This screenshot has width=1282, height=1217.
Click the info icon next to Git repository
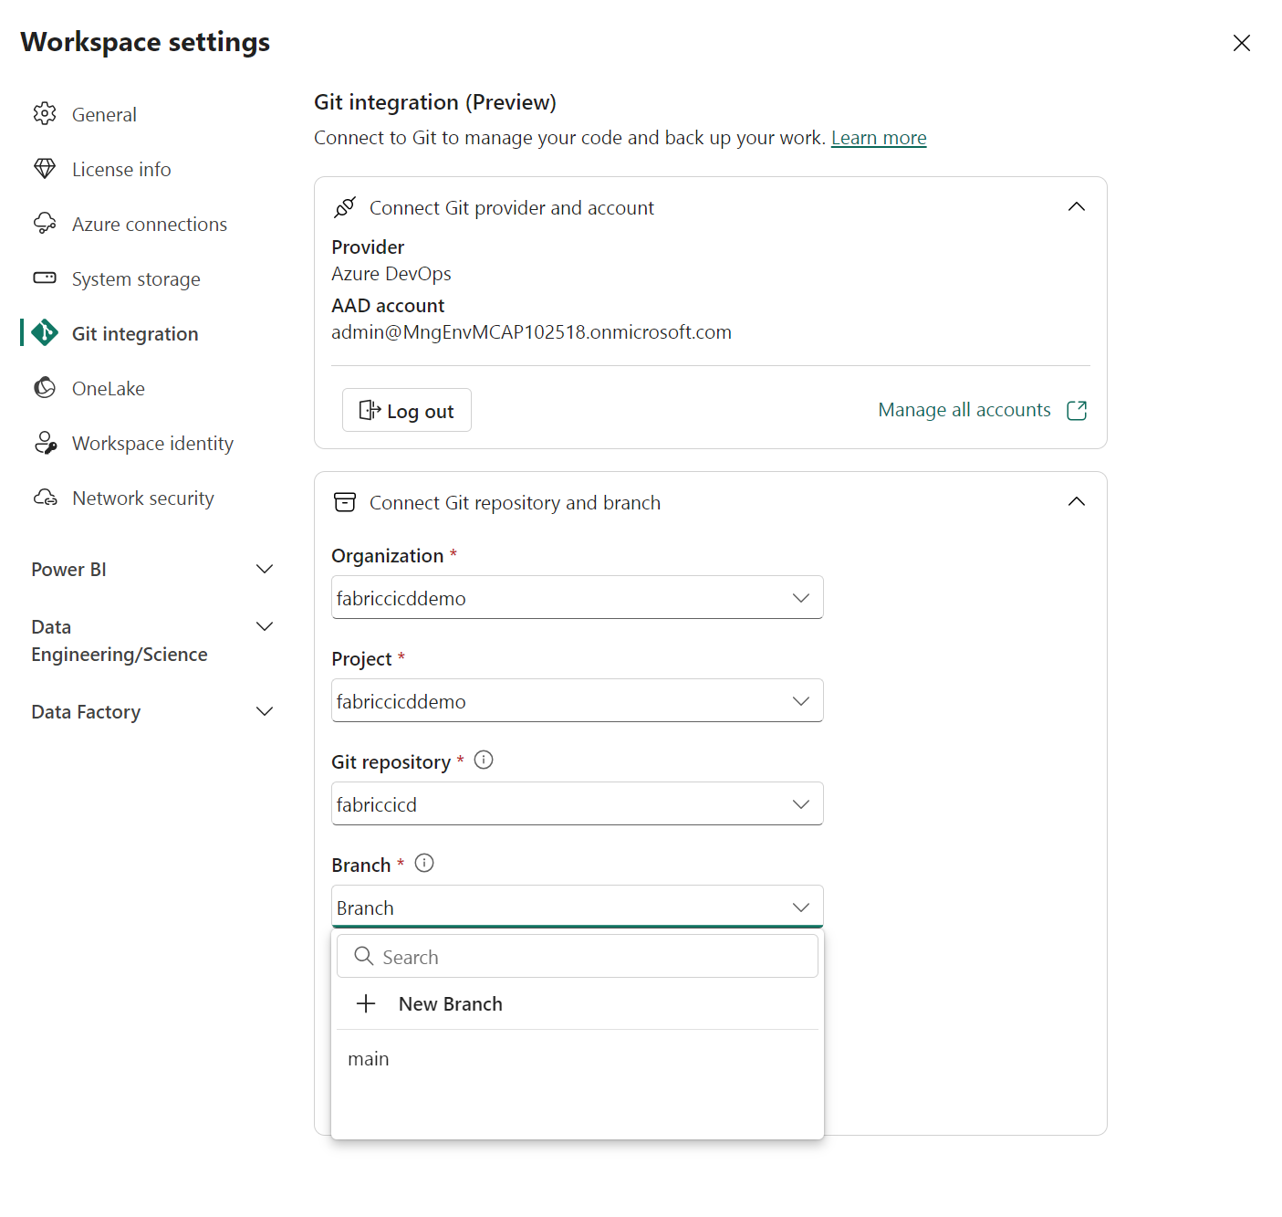click(484, 760)
